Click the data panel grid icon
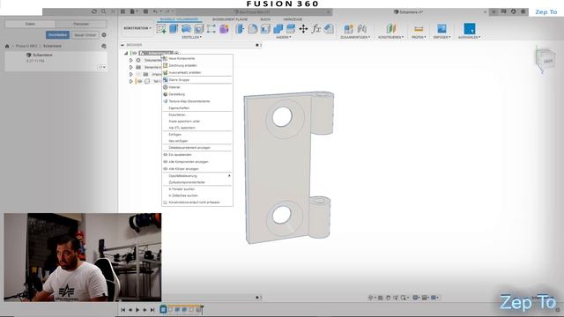This screenshot has height=317, width=564. [122, 11]
